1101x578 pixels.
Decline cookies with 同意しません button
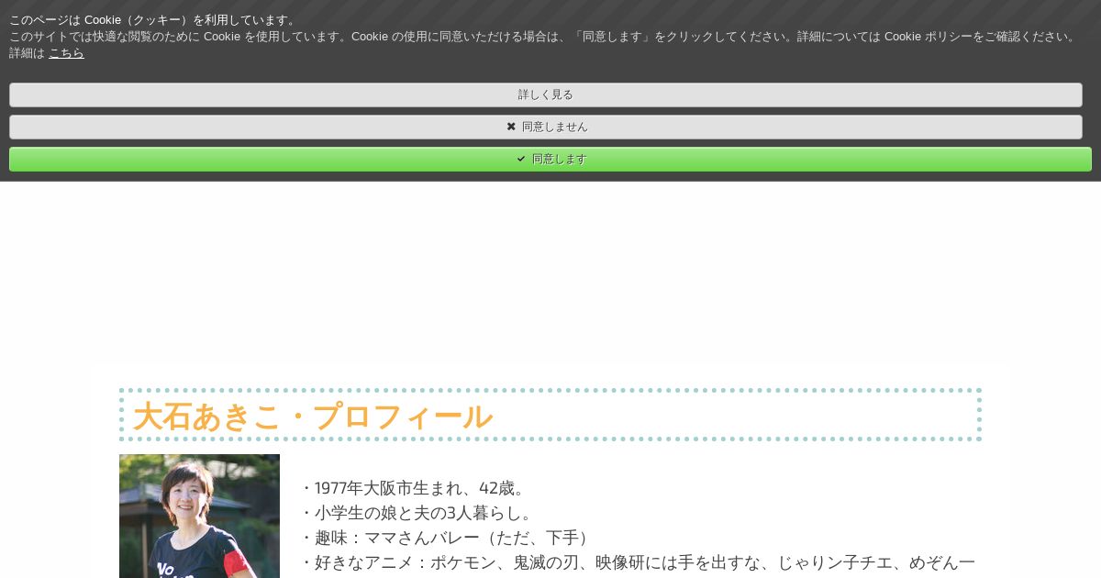546,127
